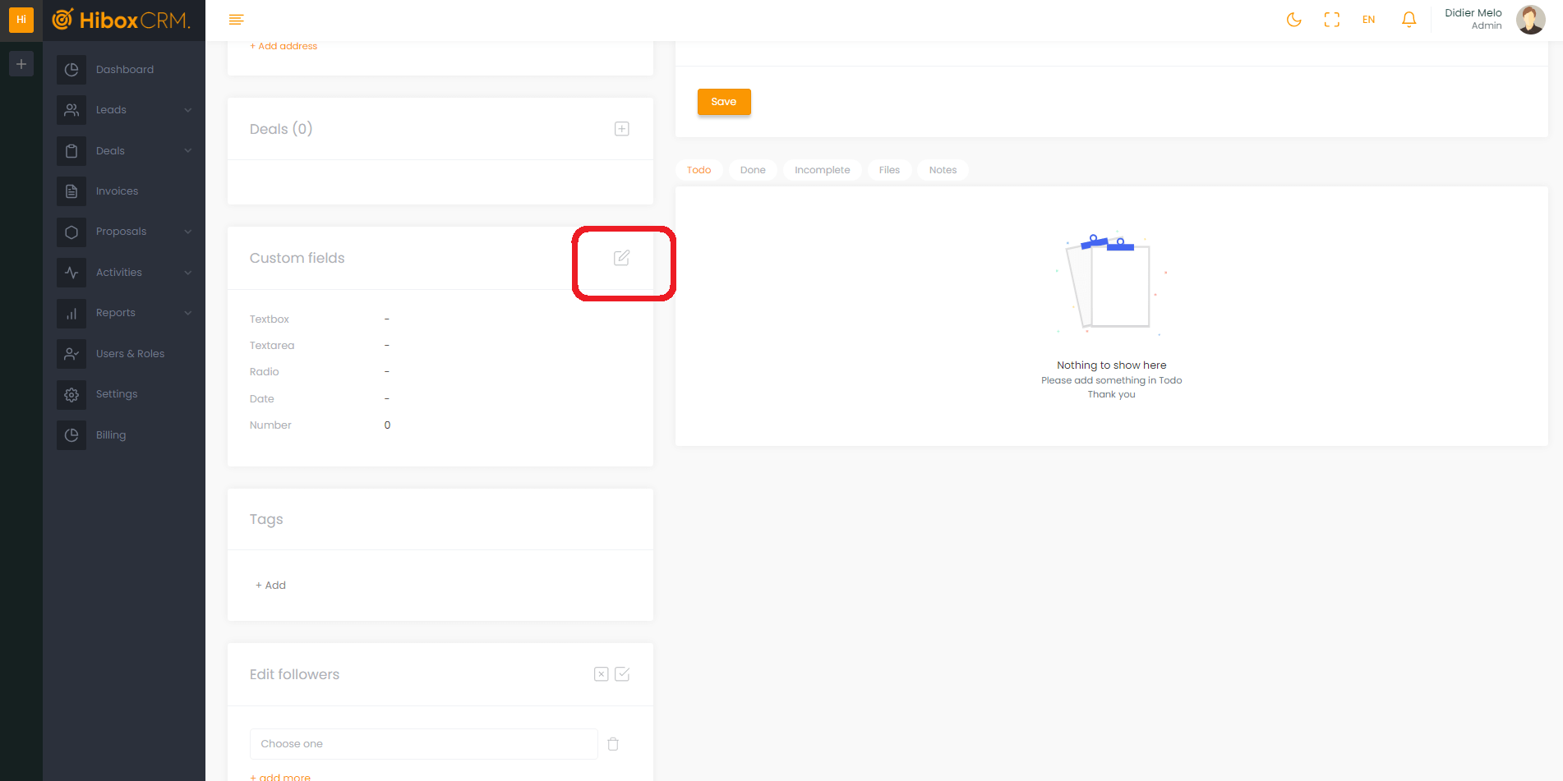Switch to the Done tab
The image size is (1563, 781).
coord(752,170)
